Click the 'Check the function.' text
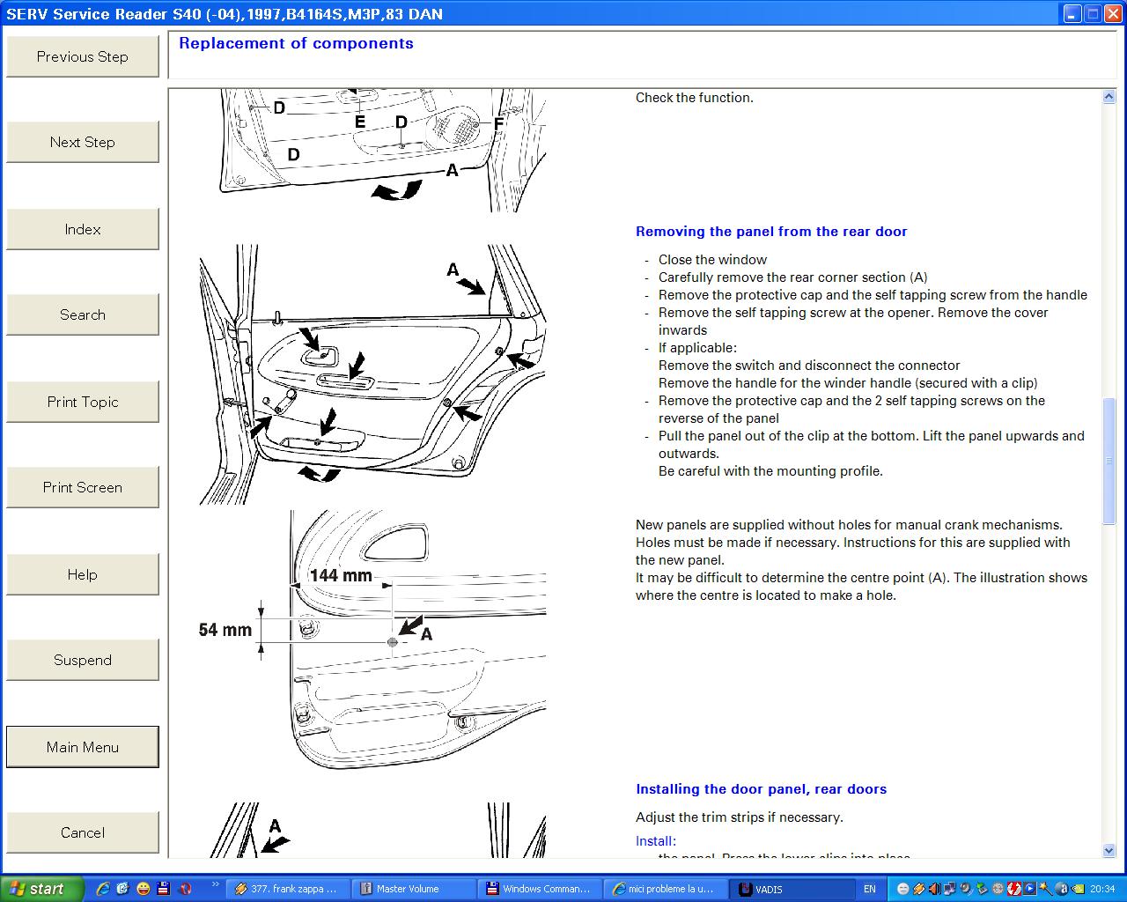Image resolution: width=1127 pixels, height=902 pixels. click(695, 98)
